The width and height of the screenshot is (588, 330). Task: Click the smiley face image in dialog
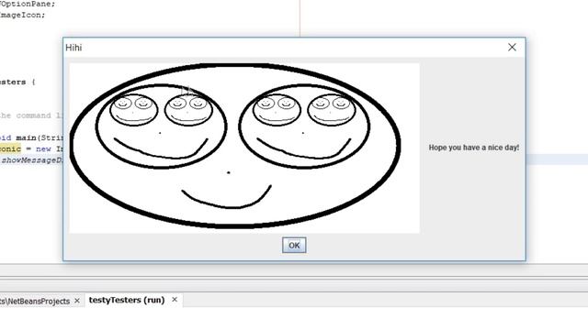tap(244, 148)
